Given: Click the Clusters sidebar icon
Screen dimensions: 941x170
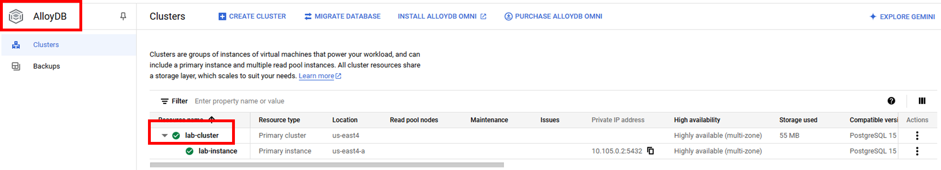Looking at the screenshot, I should point(16,44).
